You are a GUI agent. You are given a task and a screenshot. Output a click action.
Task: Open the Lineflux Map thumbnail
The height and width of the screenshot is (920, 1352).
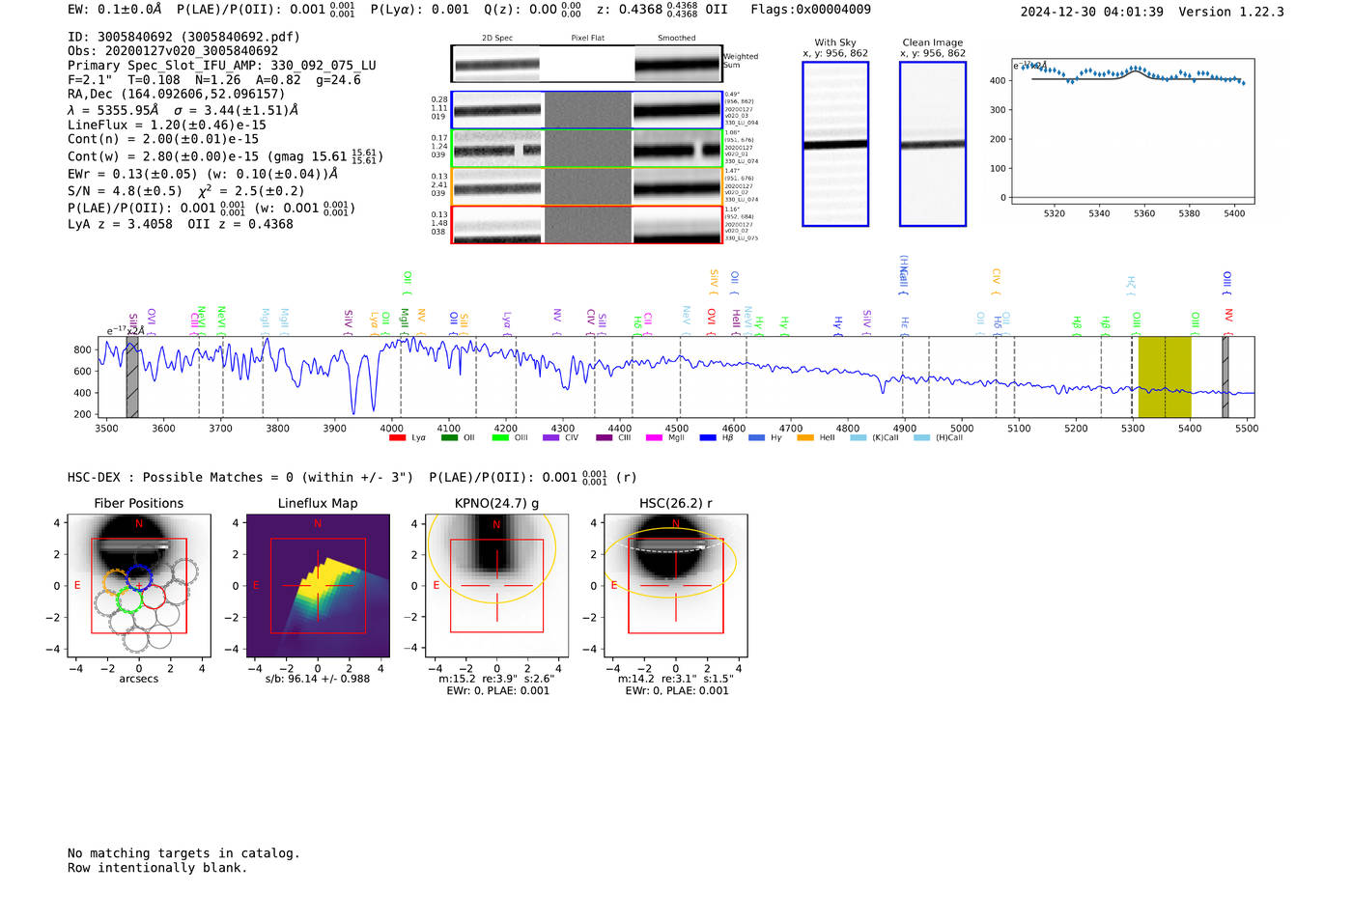(318, 585)
